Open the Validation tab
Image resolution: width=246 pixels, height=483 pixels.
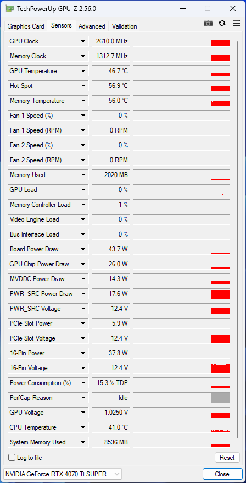pyautogui.click(x=124, y=26)
